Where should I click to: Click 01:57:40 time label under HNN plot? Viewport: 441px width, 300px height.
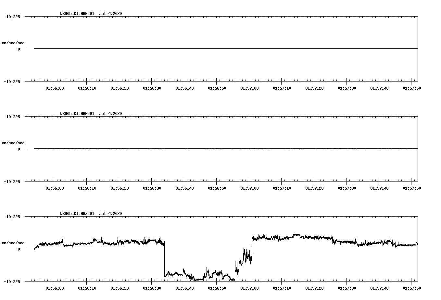tap(379, 188)
